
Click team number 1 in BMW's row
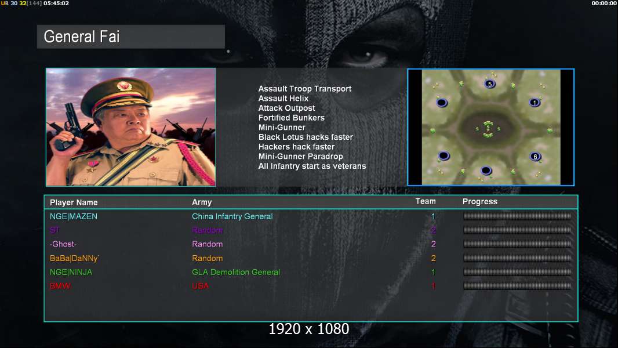pyautogui.click(x=433, y=286)
